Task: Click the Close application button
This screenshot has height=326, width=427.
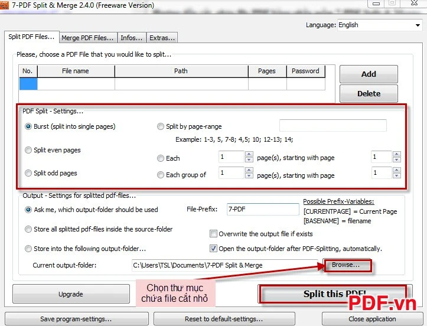Action: coord(372,319)
